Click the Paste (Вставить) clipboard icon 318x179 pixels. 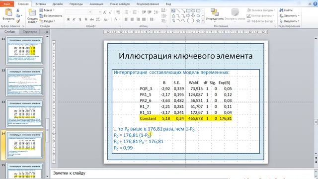tap(8, 12)
